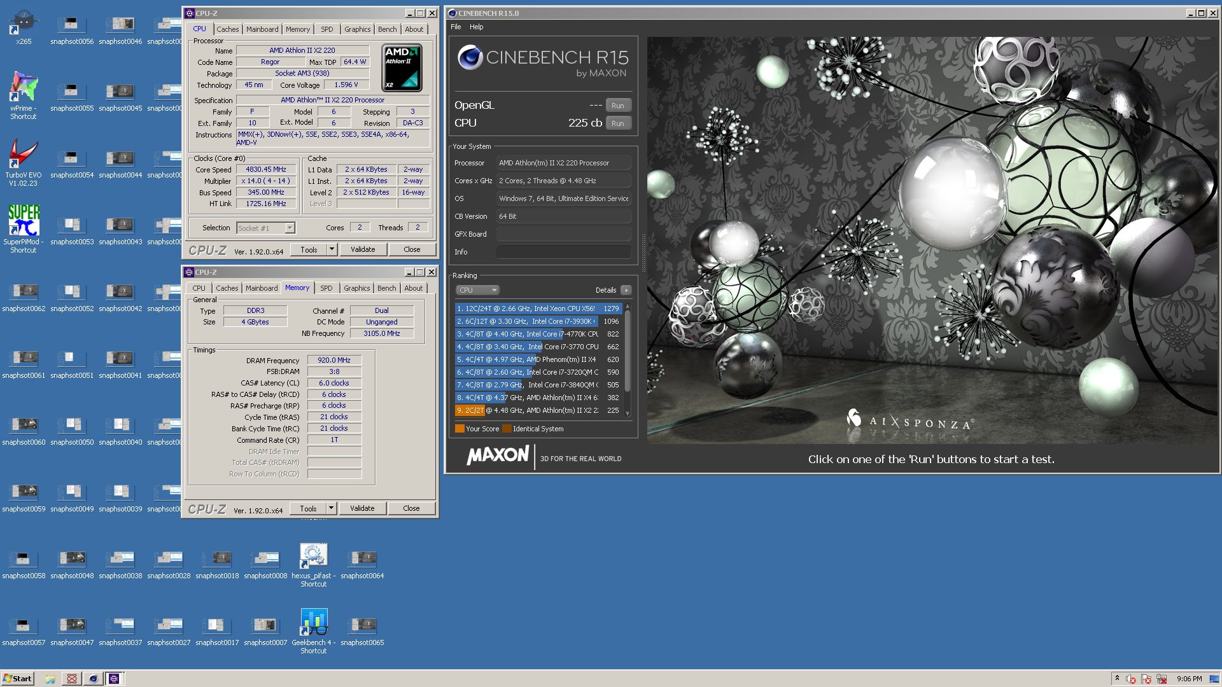Viewport: 1222px width, 687px height.
Task: Switch to Bench tab in upper CPU-Z window
Action: [x=387, y=29]
